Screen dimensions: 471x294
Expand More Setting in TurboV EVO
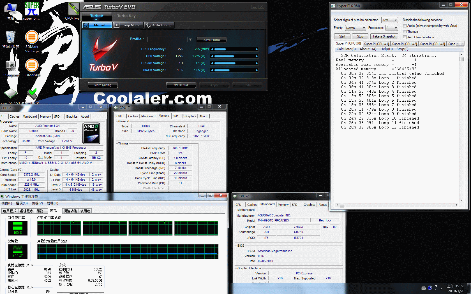tap(103, 85)
